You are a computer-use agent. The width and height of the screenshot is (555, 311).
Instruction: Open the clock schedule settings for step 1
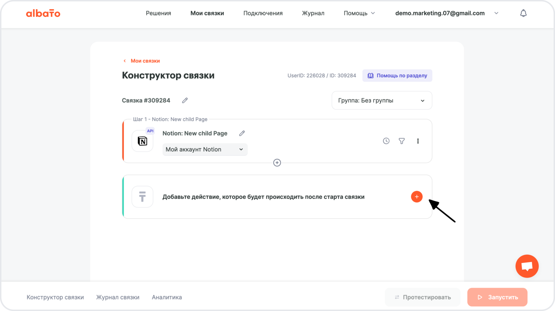386,141
